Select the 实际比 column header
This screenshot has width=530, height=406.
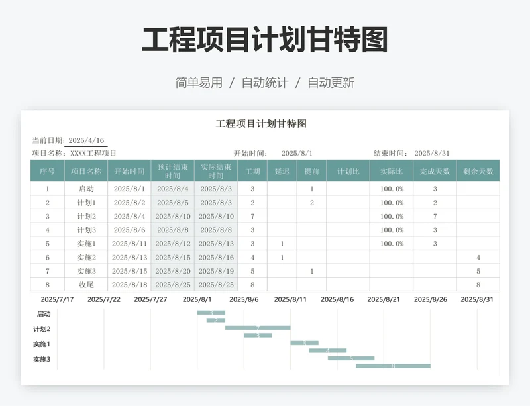(x=392, y=171)
